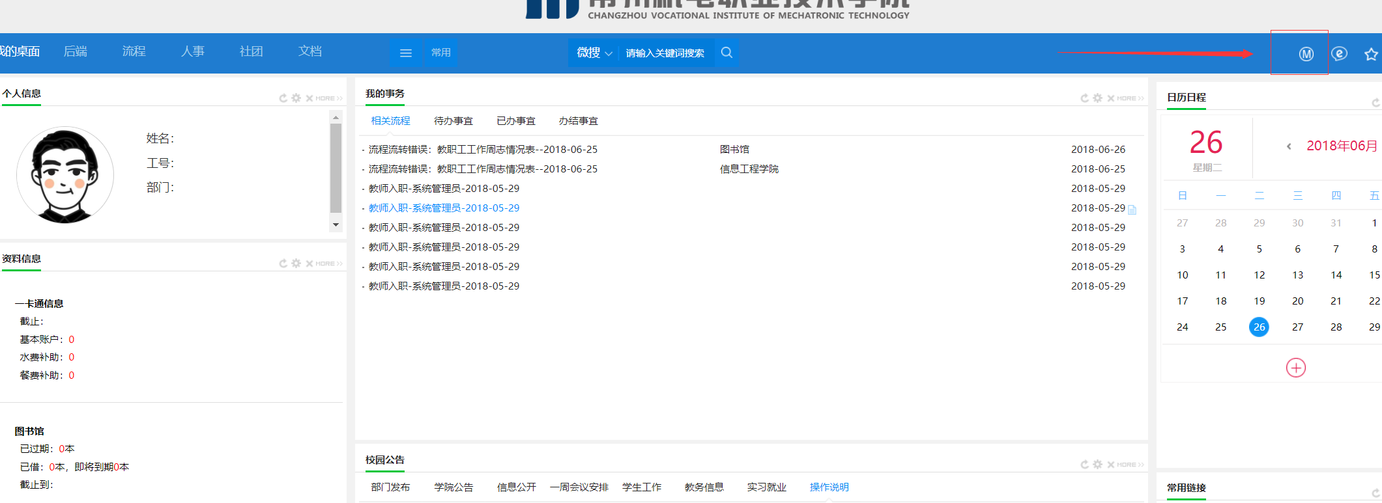The height and width of the screenshot is (503, 1382).
Task: Expand the 微搜 search type dropdown
Action: point(594,53)
